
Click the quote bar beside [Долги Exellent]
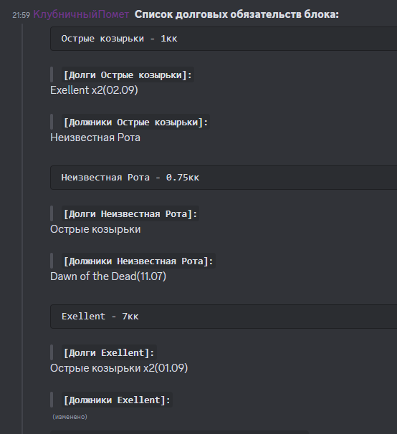(52, 352)
